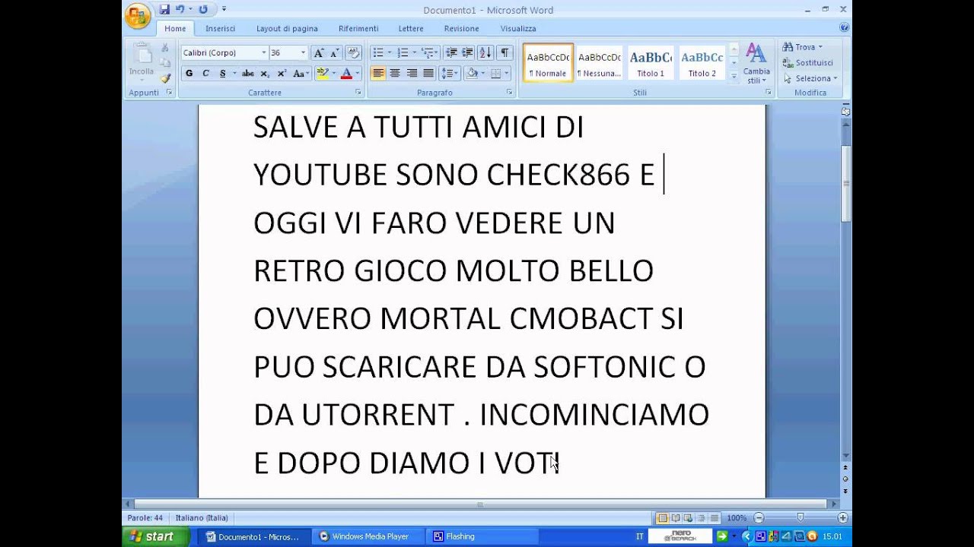Click Outline view icon in status bar
The image size is (974, 547).
(701, 518)
